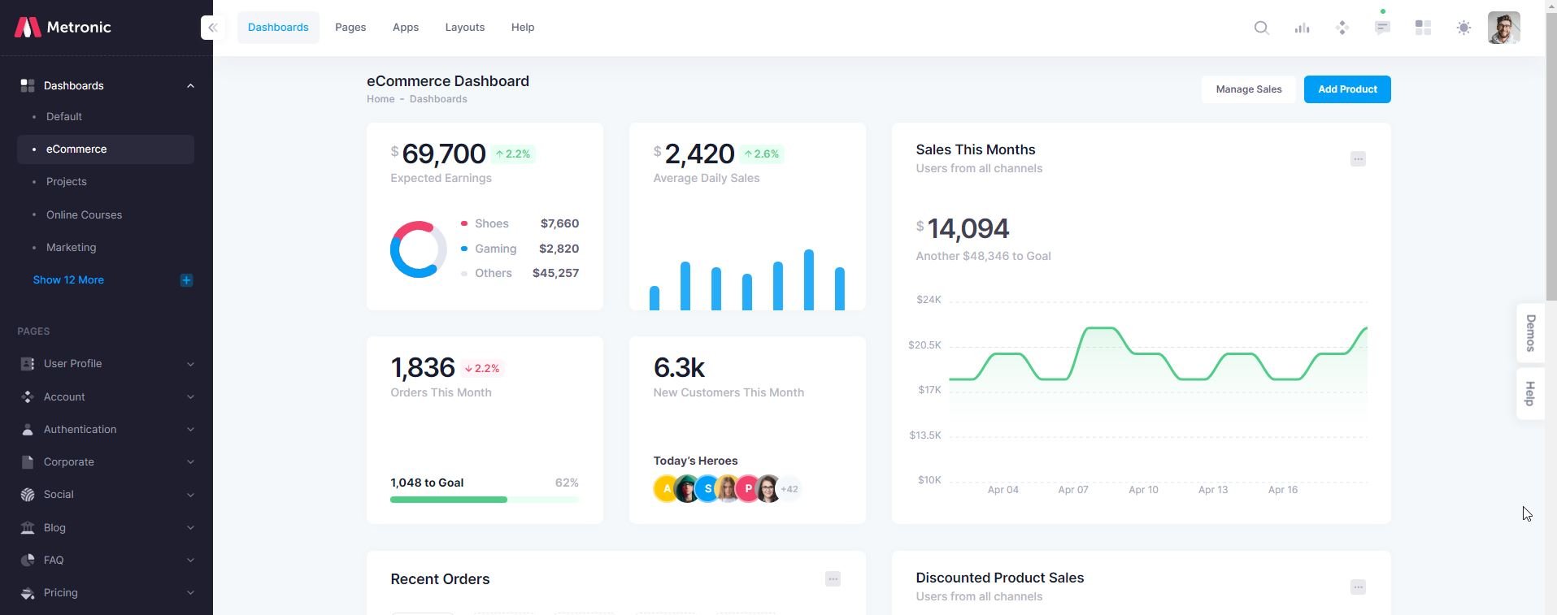Open the apps grid icon in header
1557x615 pixels.
point(1423,28)
